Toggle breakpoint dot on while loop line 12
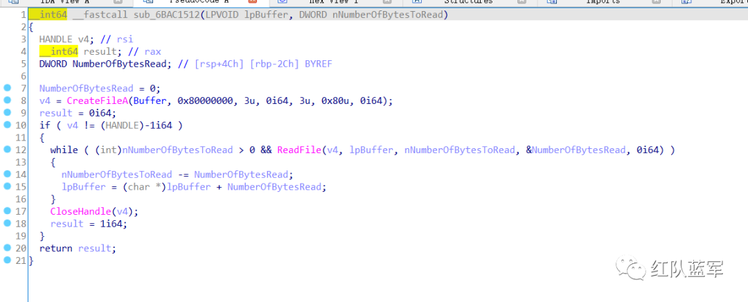Image resolution: width=748 pixels, height=302 pixels. [7, 150]
